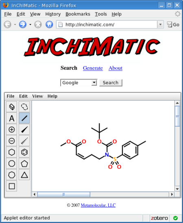This screenshot has width=183, height=223.
Task: Choose the benzene ring tool
Action: (x=24, y=152)
